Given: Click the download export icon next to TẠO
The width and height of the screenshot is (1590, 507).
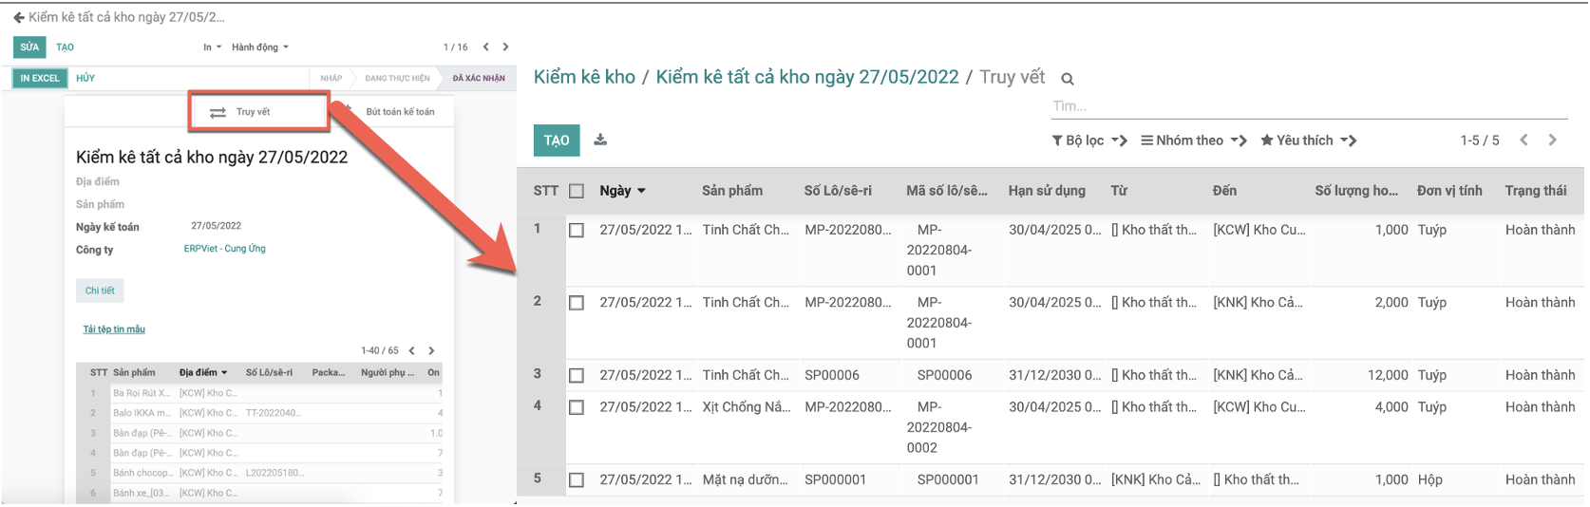Looking at the screenshot, I should point(600,140).
